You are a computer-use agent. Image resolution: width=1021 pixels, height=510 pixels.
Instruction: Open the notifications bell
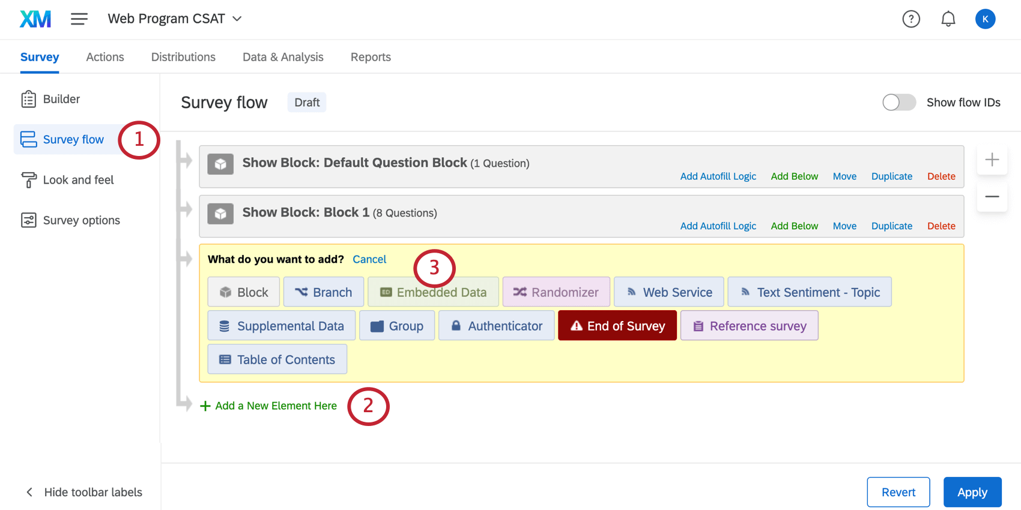coord(948,19)
